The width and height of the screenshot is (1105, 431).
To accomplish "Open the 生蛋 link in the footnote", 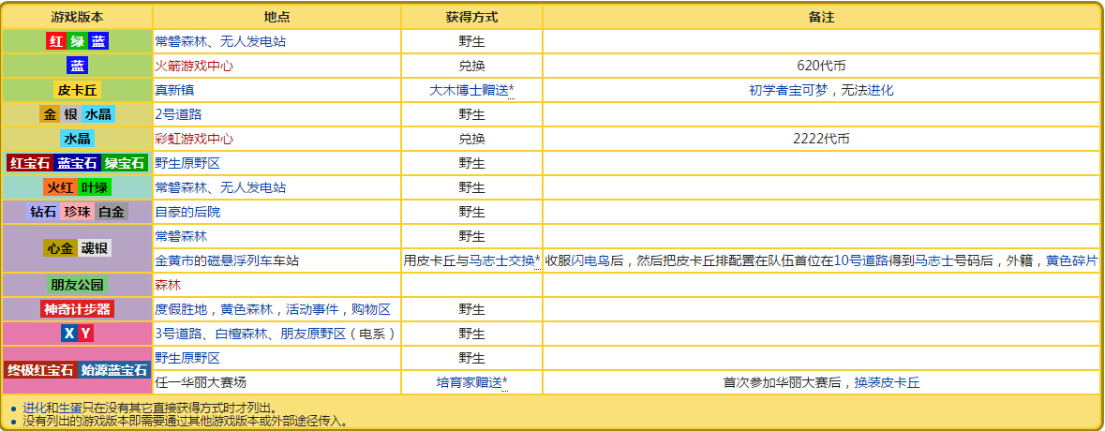I will click(69, 408).
